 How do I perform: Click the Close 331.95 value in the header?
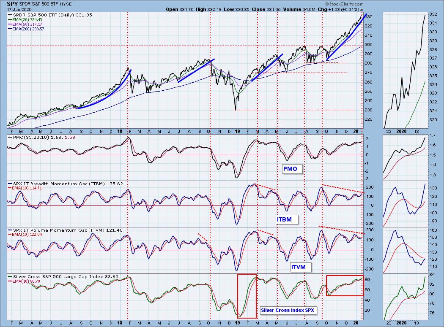(x=266, y=9)
